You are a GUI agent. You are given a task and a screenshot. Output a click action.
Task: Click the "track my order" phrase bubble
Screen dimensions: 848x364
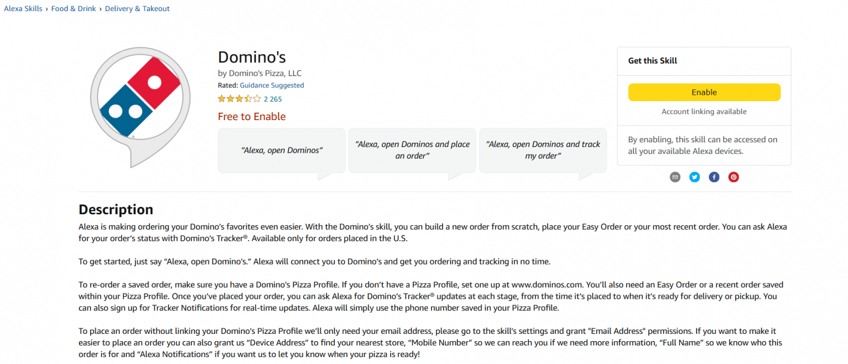coord(543,150)
